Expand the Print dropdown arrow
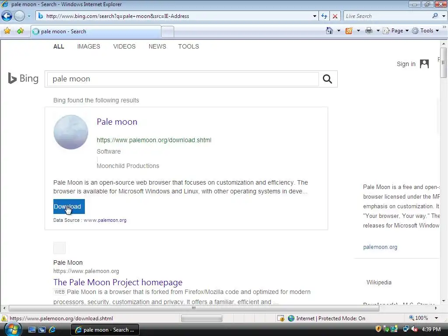Viewport: 448px width, 336px height. click(378, 31)
